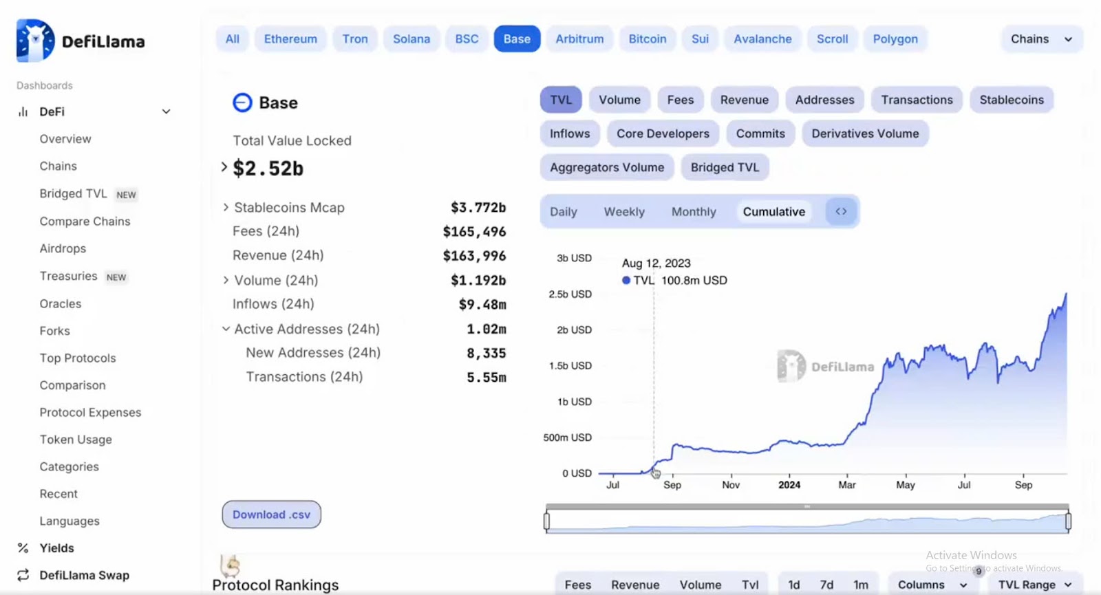The image size is (1101, 595).
Task: Select the Cumulative chart interval
Action: point(774,212)
